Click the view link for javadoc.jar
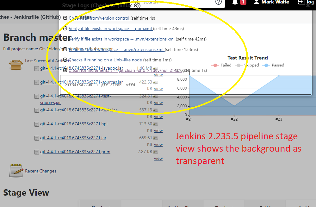The height and width of the screenshot is (207, 316). (x=158, y=75)
